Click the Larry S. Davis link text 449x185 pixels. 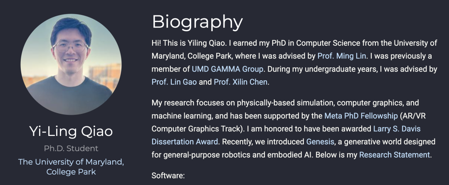pos(397,129)
